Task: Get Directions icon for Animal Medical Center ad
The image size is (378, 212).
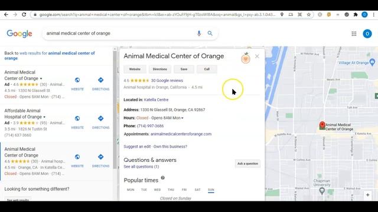Action: click(x=101, y=80)
